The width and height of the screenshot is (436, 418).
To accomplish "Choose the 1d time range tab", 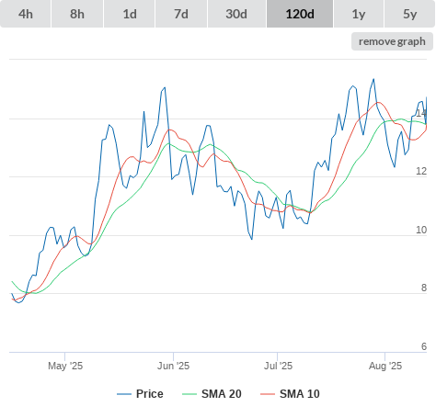I will [130, 14].
